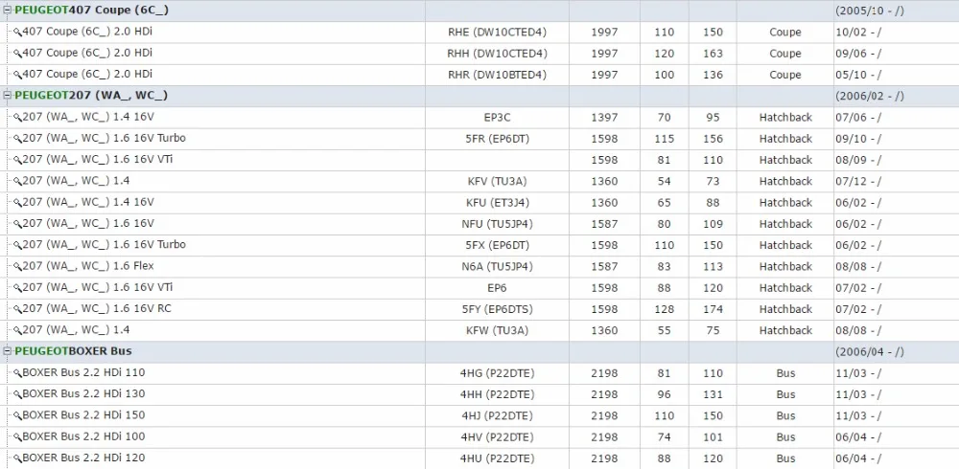The image size is (959, 469).
Task: Click magnifier icon on 207 5FR (EP6DT) row
Action: (x=17, y=139)
